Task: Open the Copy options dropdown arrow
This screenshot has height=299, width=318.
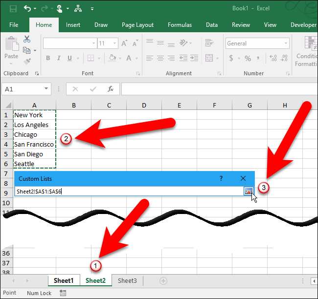Action: tap(35, 50)
